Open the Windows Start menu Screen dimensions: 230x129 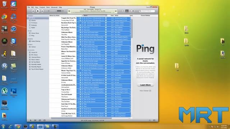pos(3,126)
